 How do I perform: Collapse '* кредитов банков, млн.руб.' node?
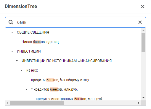pyautogui.click(x=26, y=89)
